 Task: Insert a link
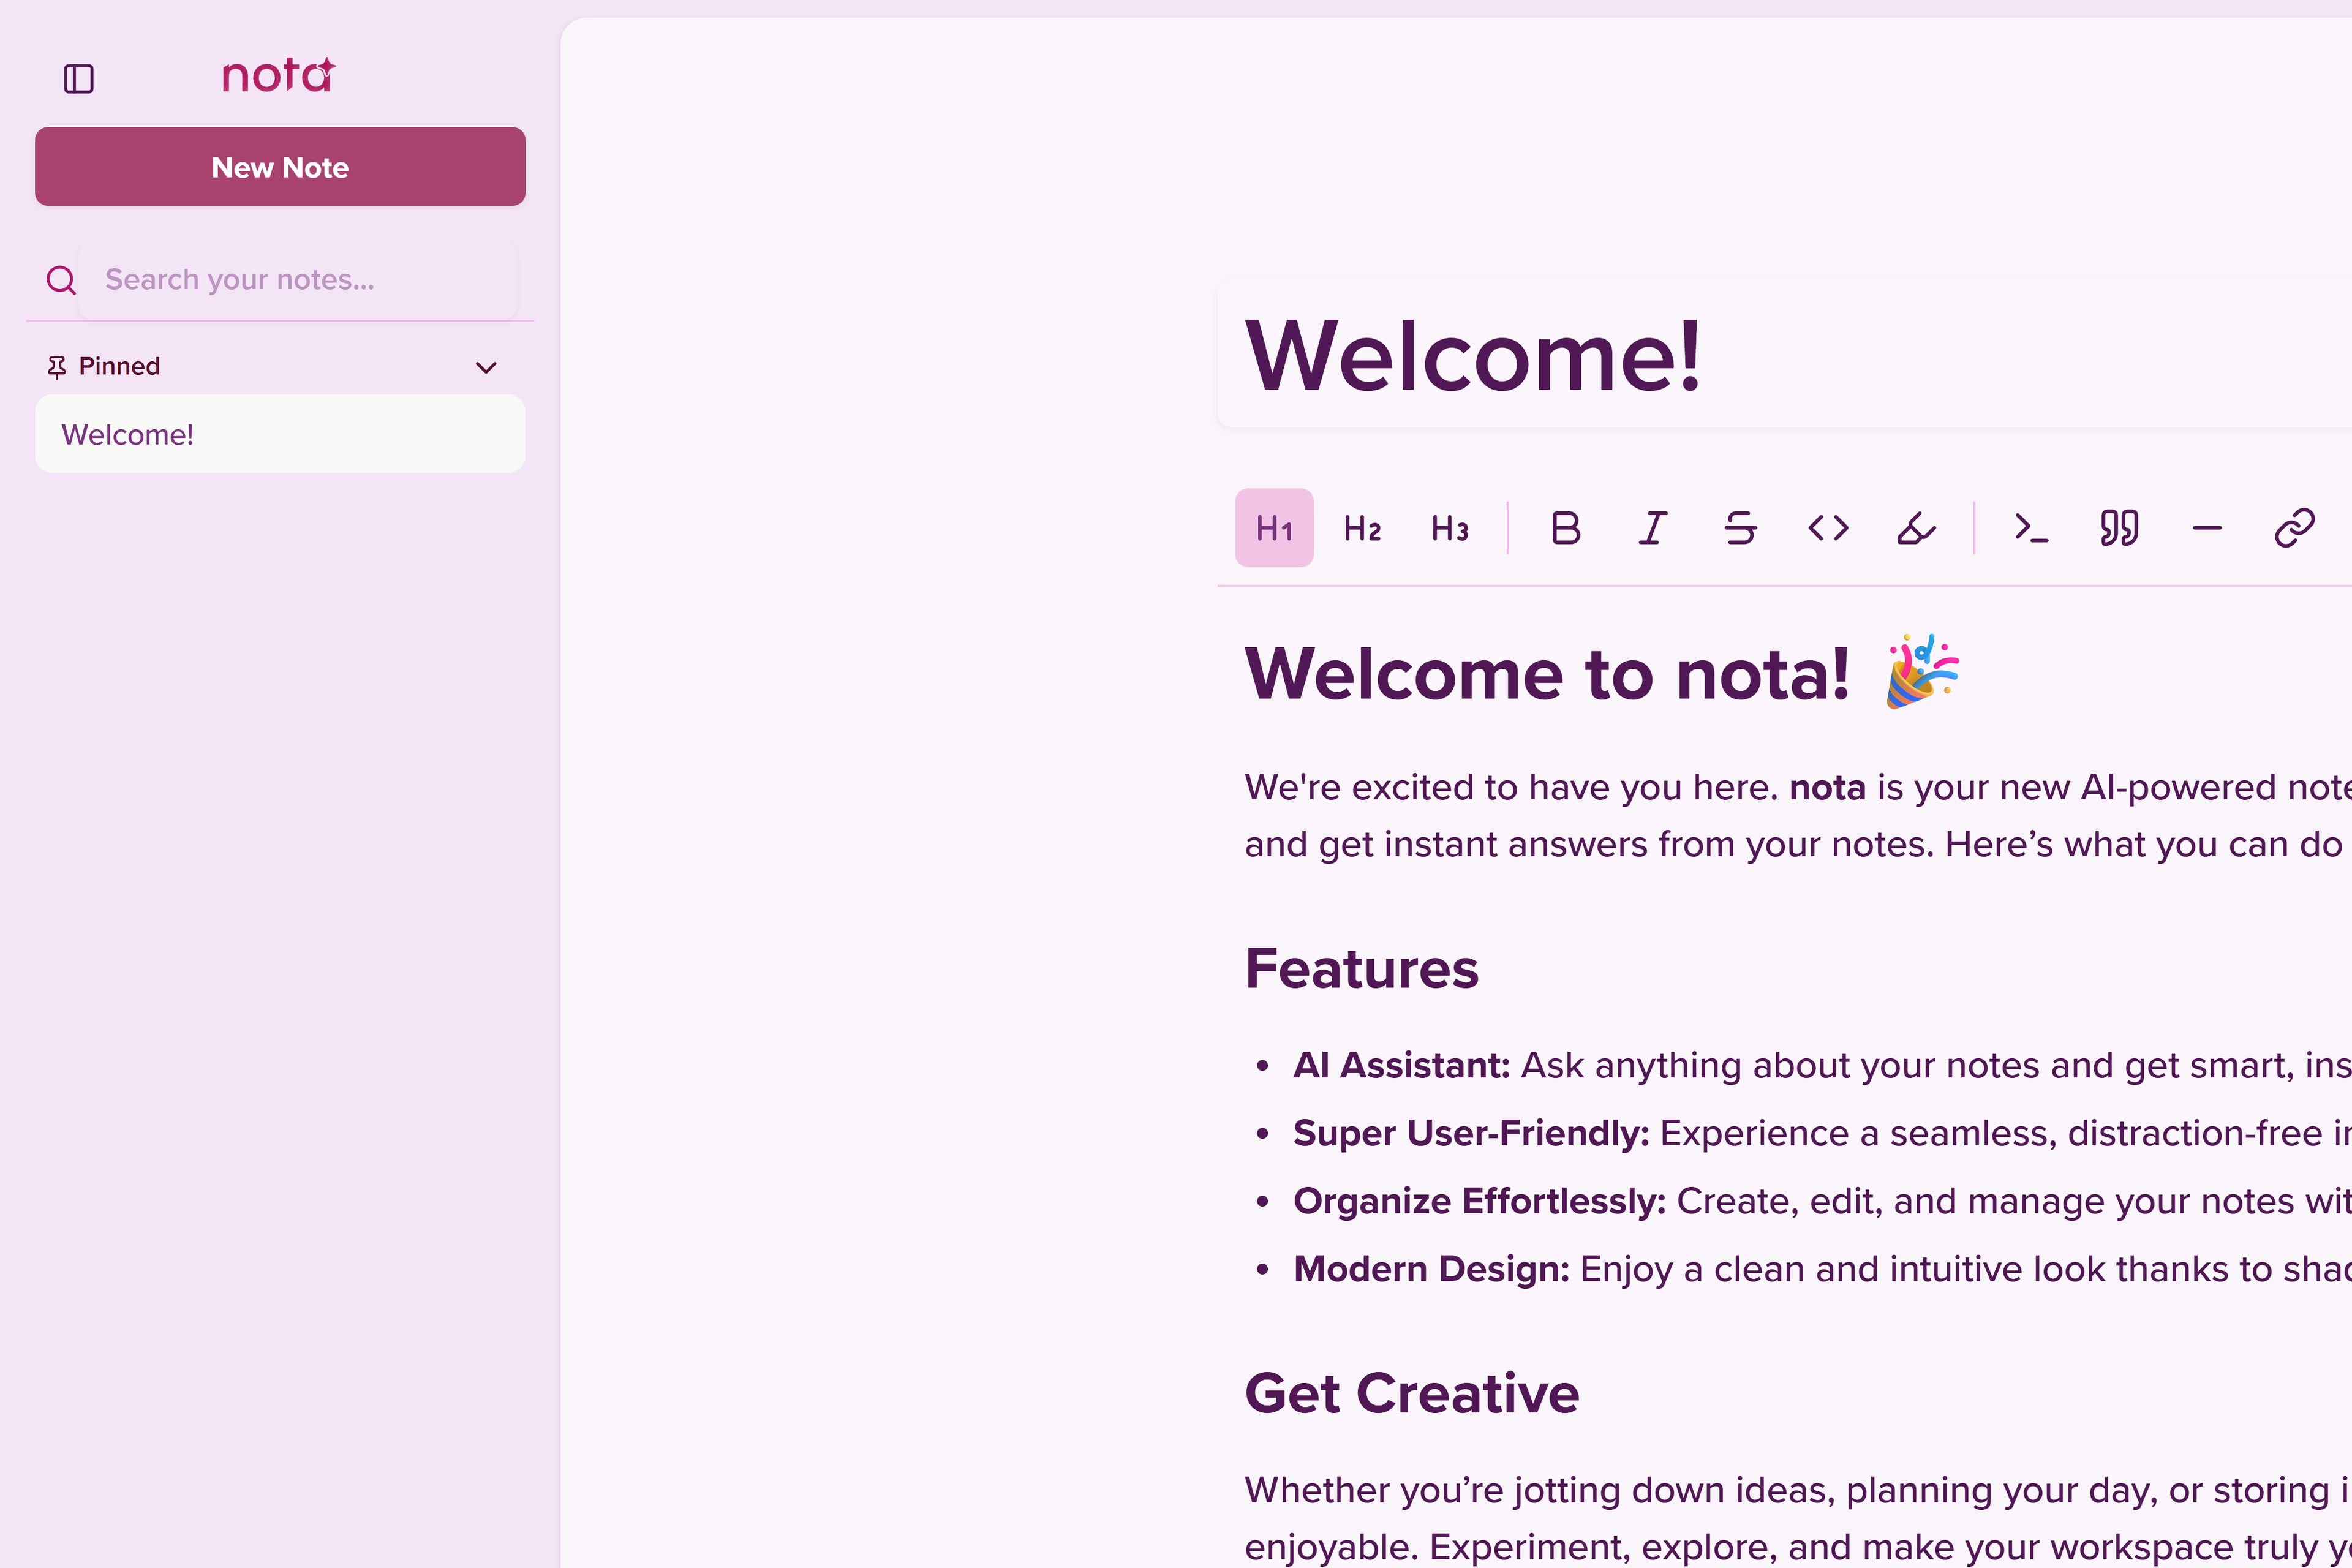[x=2294, y=528]
